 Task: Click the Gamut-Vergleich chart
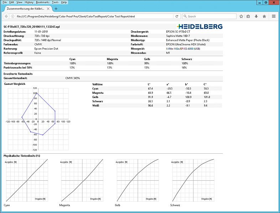tap(38, 119)
